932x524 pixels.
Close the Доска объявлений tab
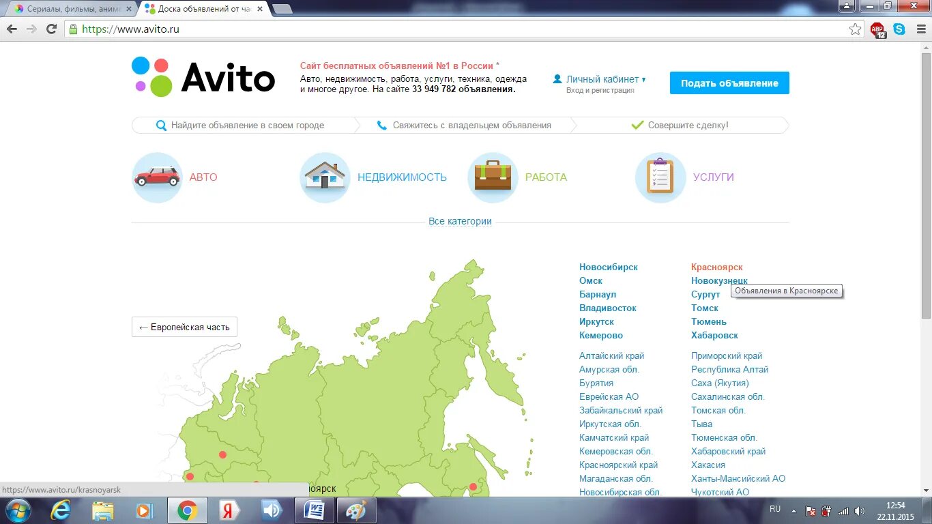coord(260,9)
